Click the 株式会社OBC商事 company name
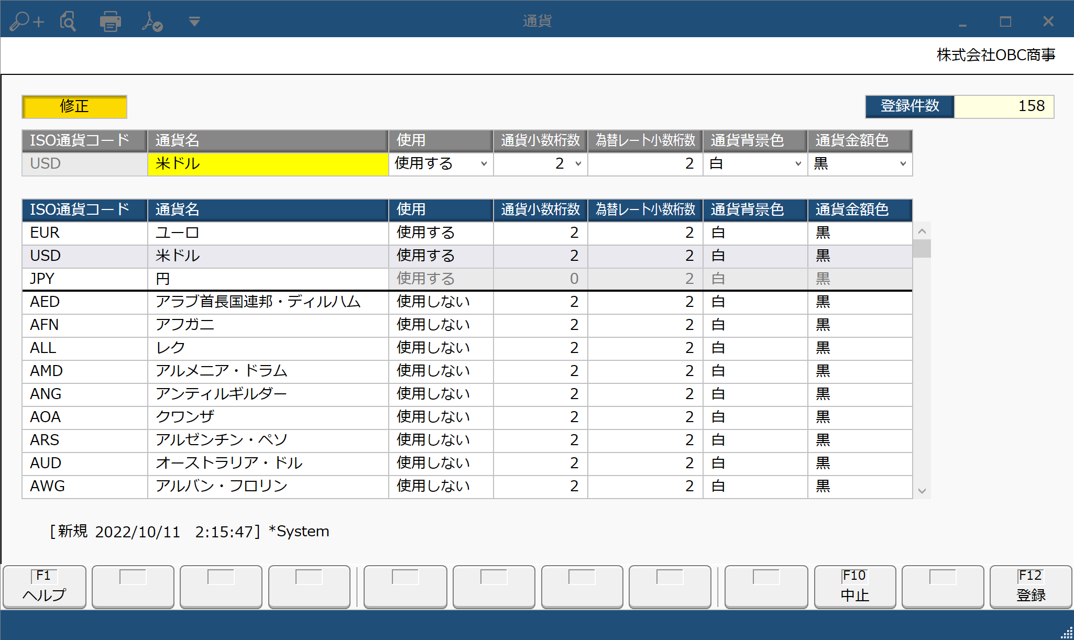 click(996, 55)
